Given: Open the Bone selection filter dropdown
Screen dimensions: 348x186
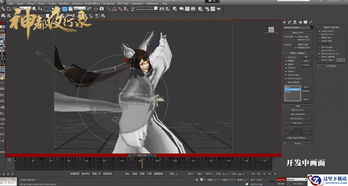Looking at the screenshot, I should coord(25,8).
